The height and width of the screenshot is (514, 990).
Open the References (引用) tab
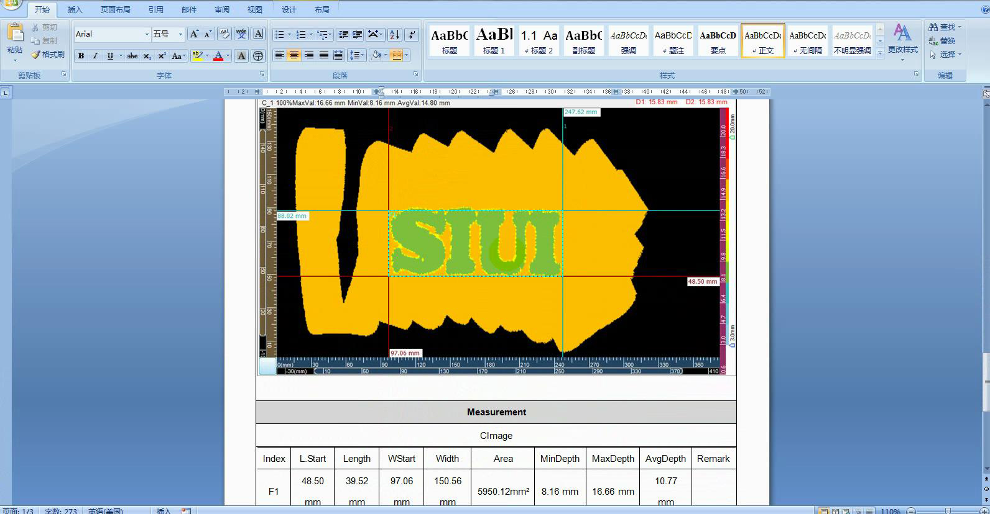[156, 9]
